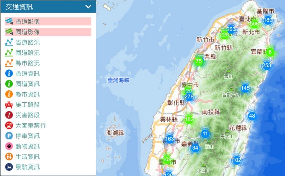Click the 合歡主峰 mountain peak marker

[x=231, y=90]
